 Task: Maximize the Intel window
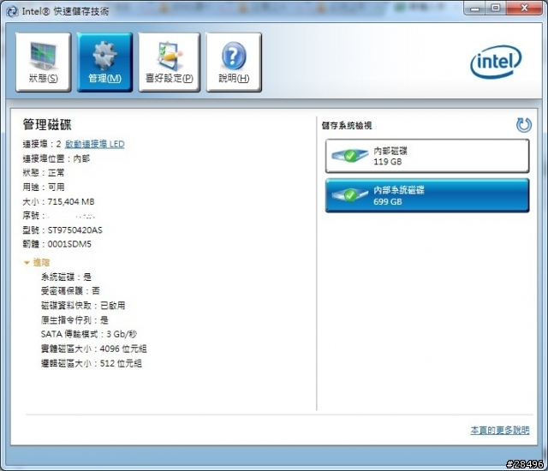495,8
